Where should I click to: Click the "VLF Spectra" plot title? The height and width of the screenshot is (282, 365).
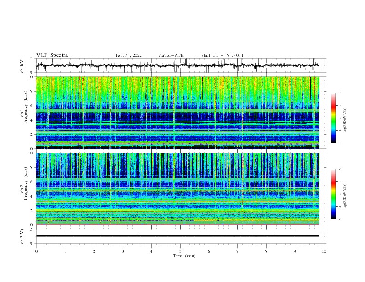pos(52,55)
